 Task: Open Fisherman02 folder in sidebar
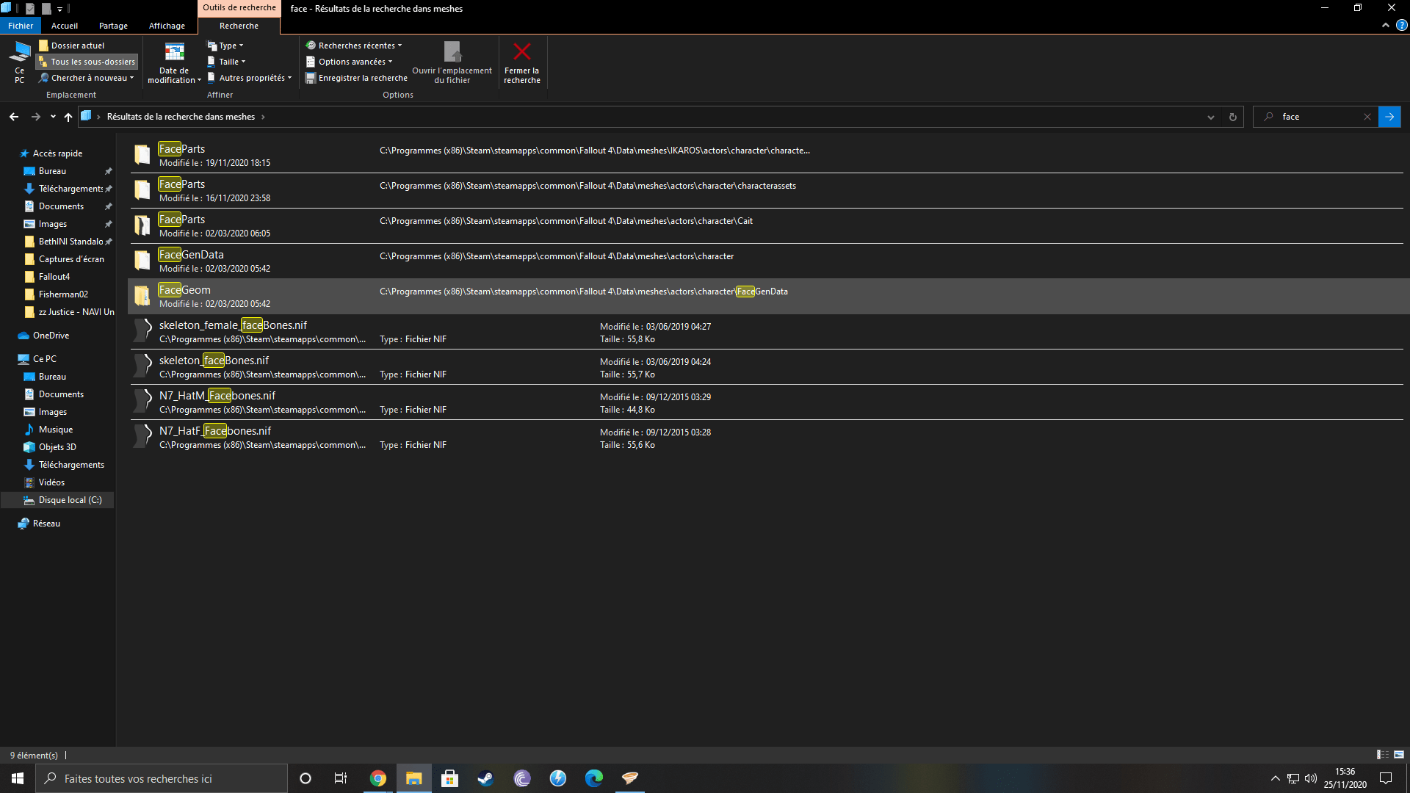[x=63, y=294]
